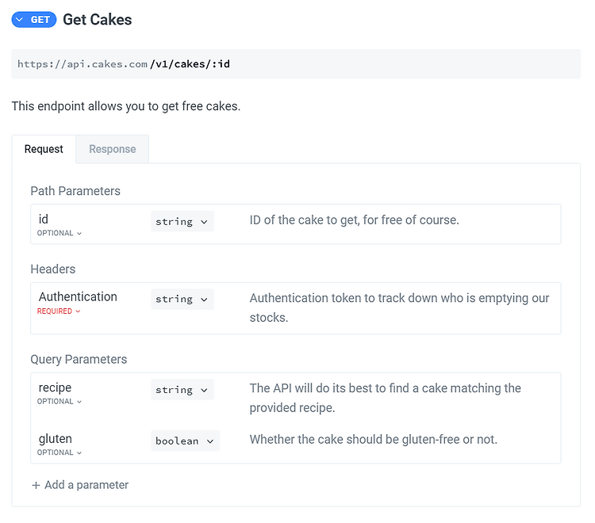Click the recipe parameter name field
Screen dimensions: 595x523
tap(55, 387)
